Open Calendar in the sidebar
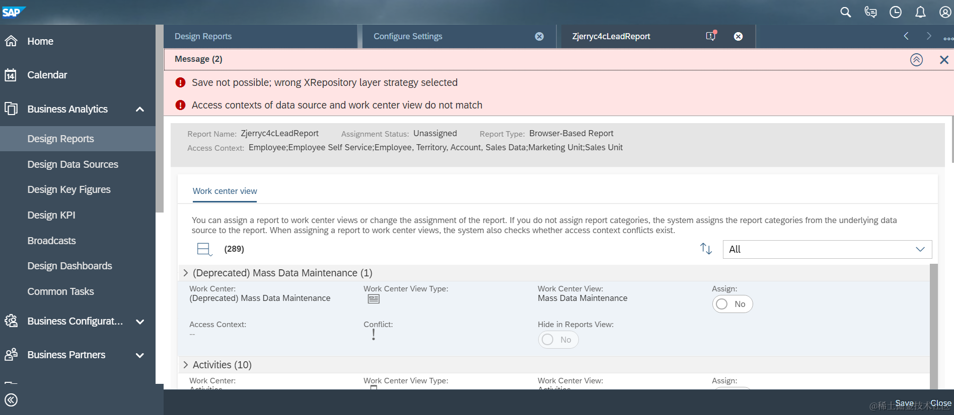The width and height of the screenshot is (954, 415). coord(47,75)
